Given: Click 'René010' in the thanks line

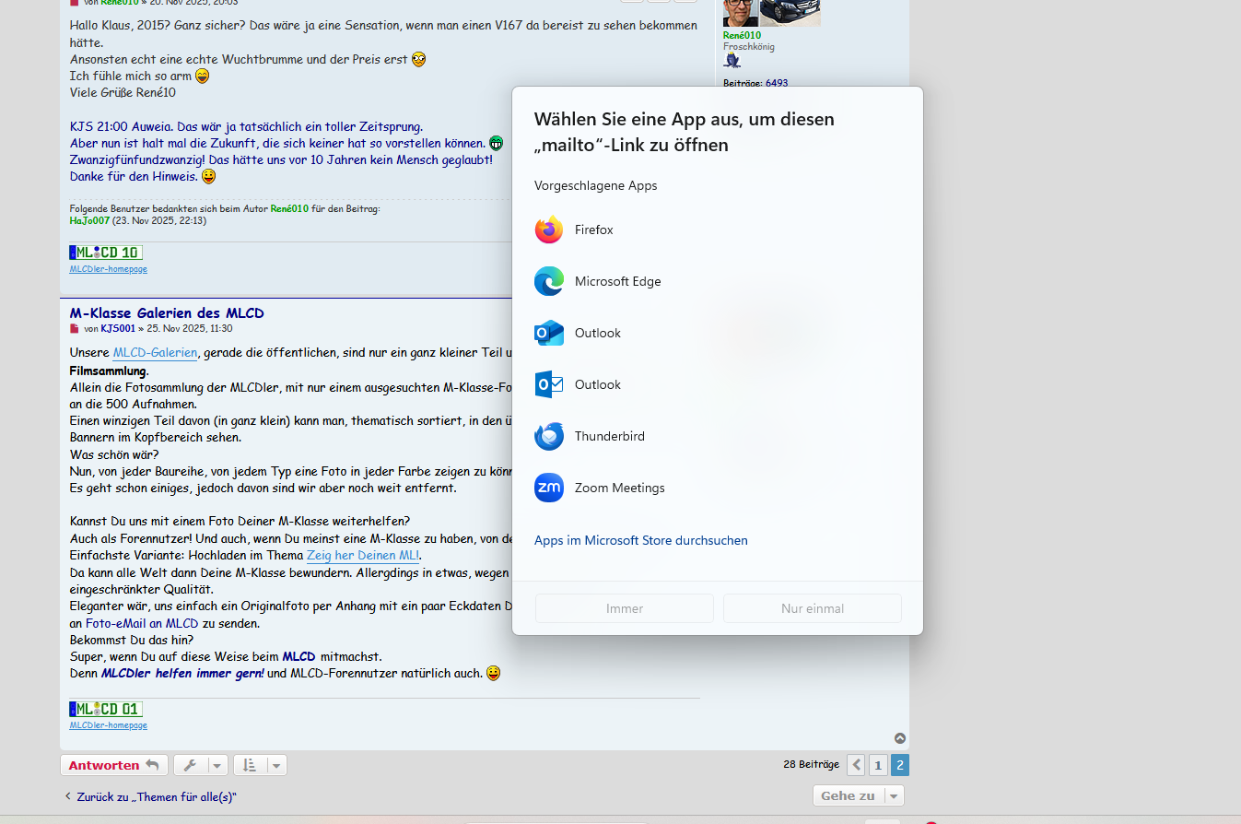Looking at the screenshot, I should click(x=289, y=209).
